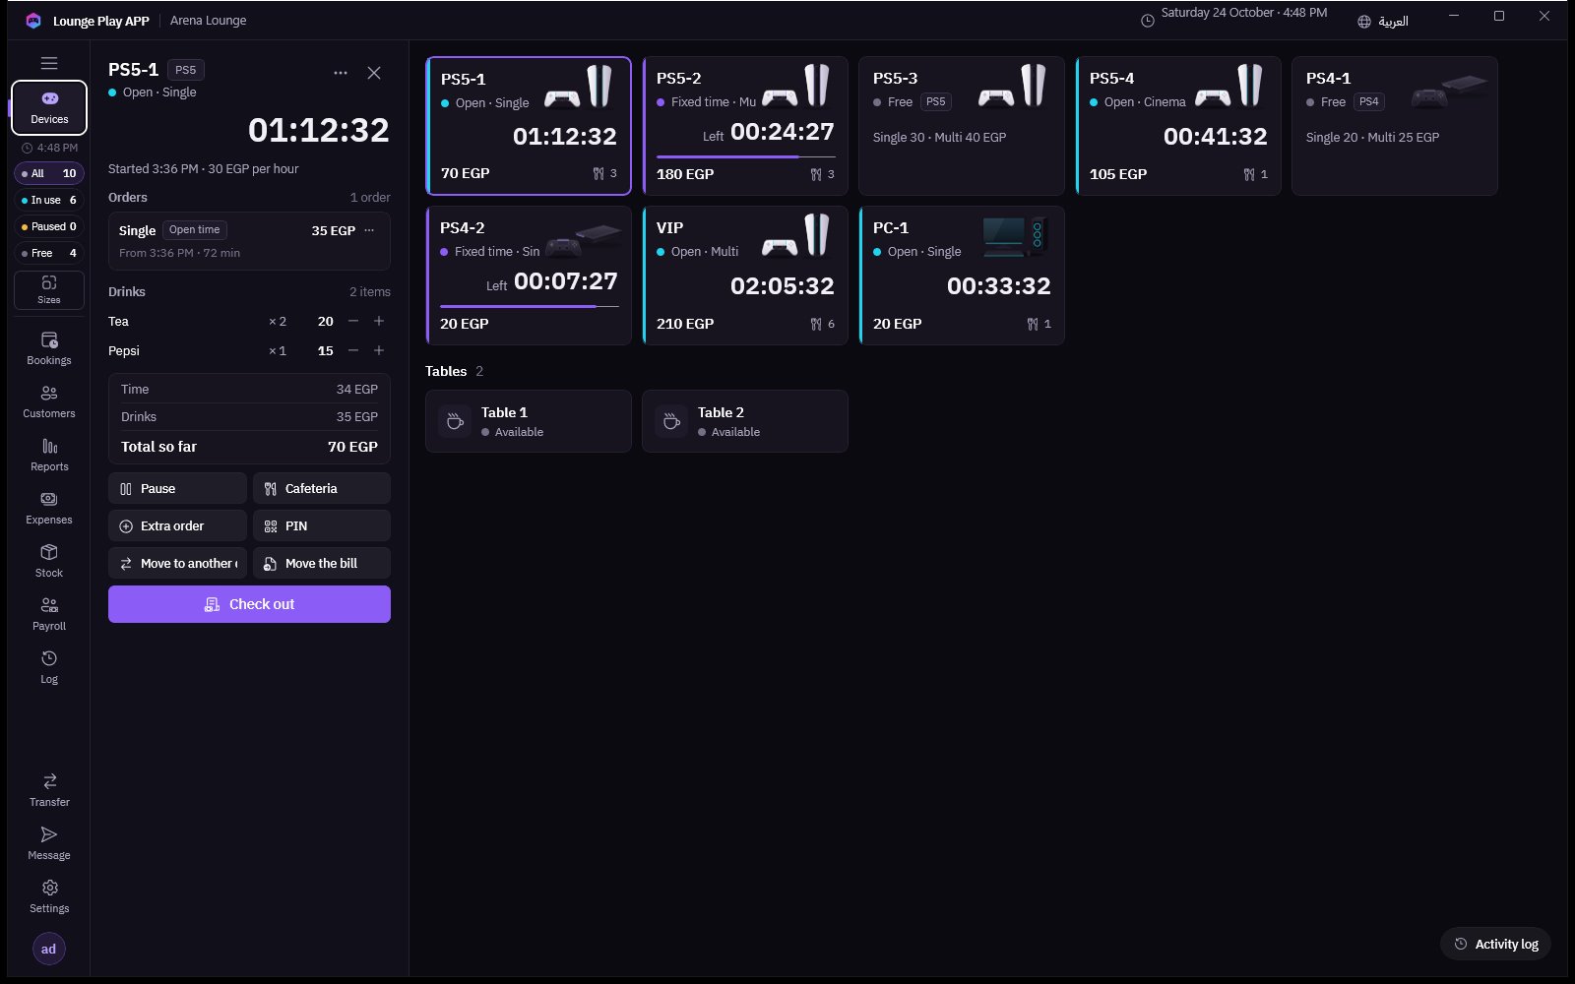
Task: Open Table 1 card
Action: point(529,421)
